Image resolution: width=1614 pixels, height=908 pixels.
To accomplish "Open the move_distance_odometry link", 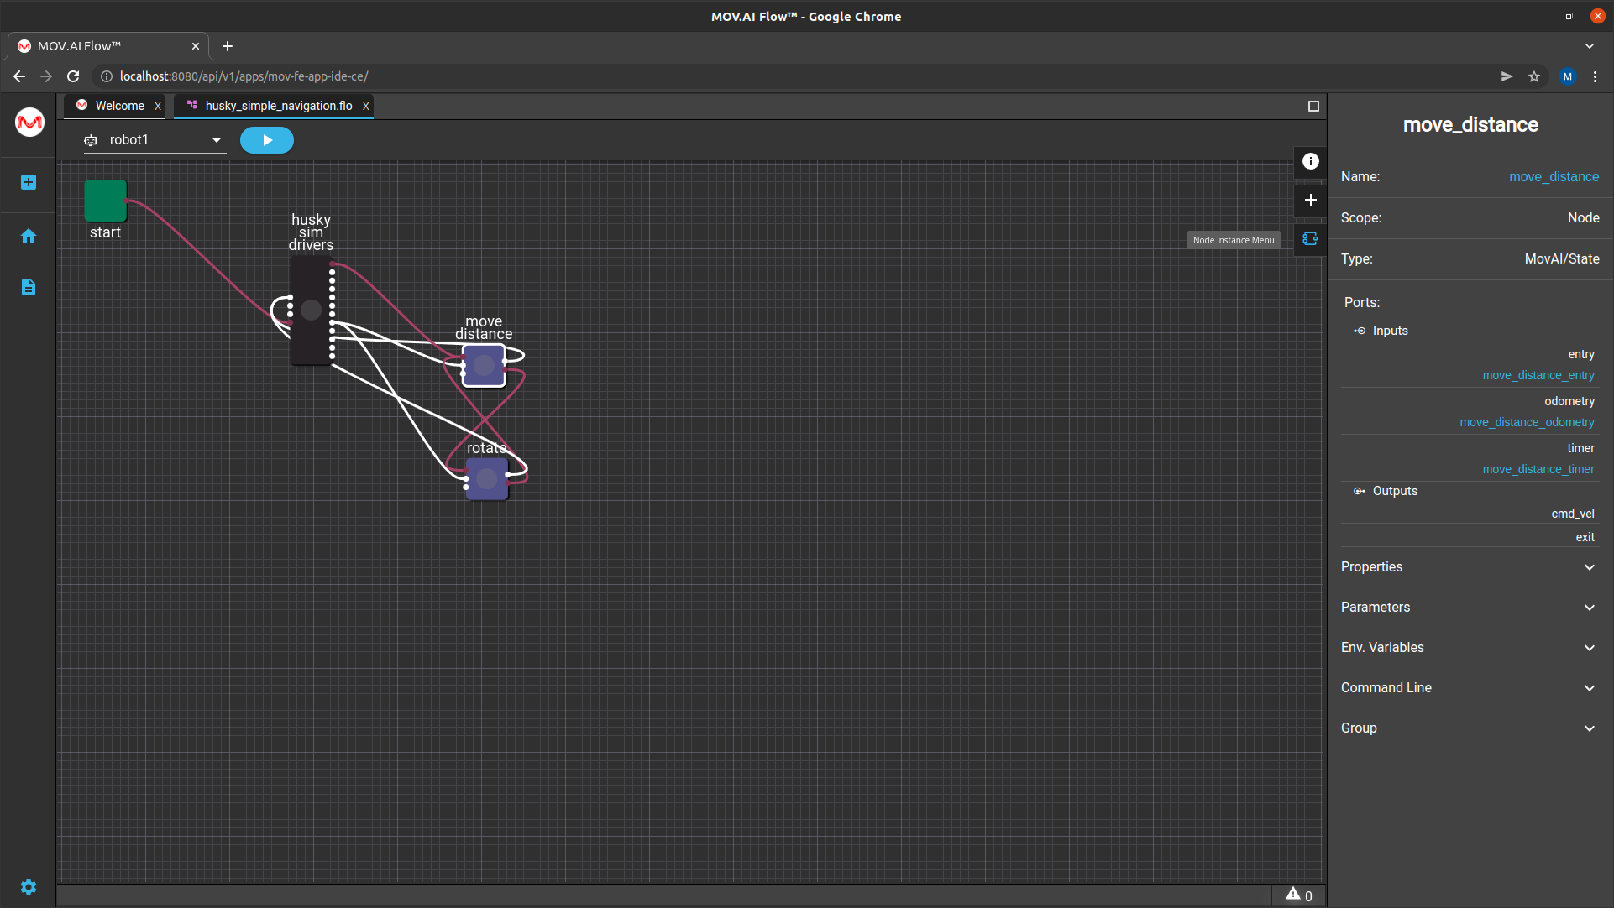I will (1527, 422).
